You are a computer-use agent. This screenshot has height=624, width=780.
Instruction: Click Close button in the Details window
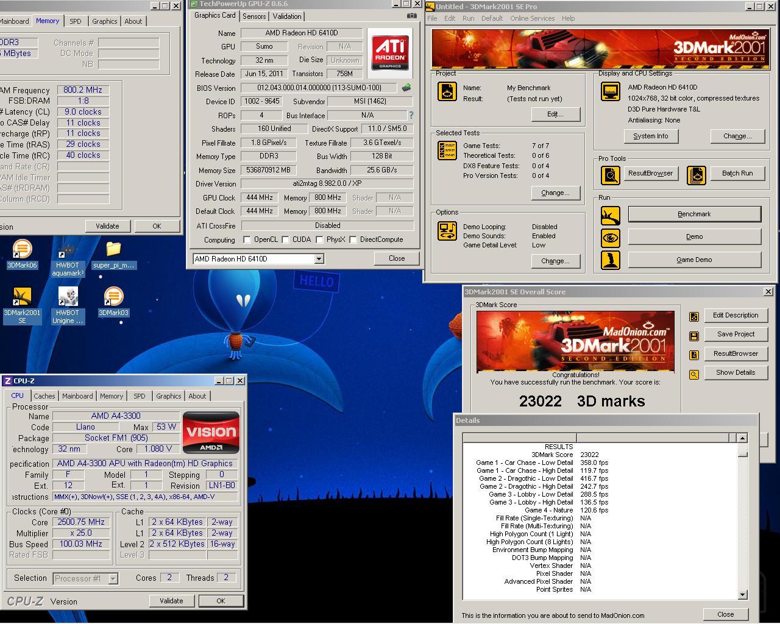click(725, 614)
